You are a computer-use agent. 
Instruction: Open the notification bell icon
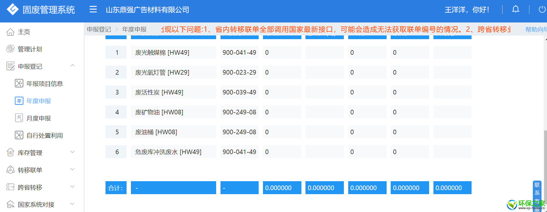516,9
